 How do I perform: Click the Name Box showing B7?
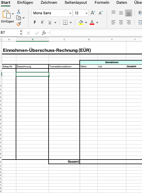pos(10,33)
